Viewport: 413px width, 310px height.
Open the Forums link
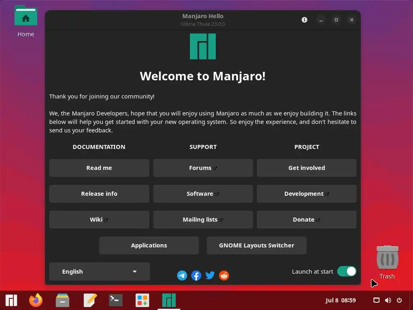[x=203, y=168]
